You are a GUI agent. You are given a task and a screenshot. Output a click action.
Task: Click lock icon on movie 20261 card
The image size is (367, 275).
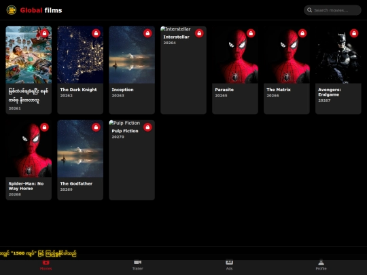[x=44, y=33]
